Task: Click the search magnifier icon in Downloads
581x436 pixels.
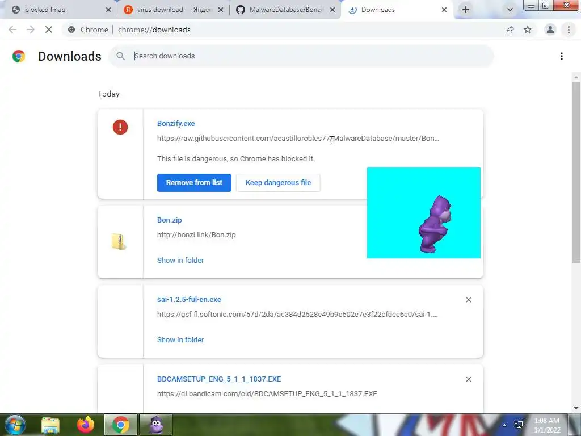Action: (120, 56)
